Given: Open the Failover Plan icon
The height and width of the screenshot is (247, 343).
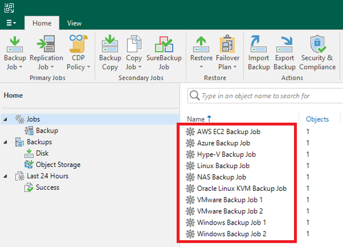Looking at the screenshot, I should (227, 44).
